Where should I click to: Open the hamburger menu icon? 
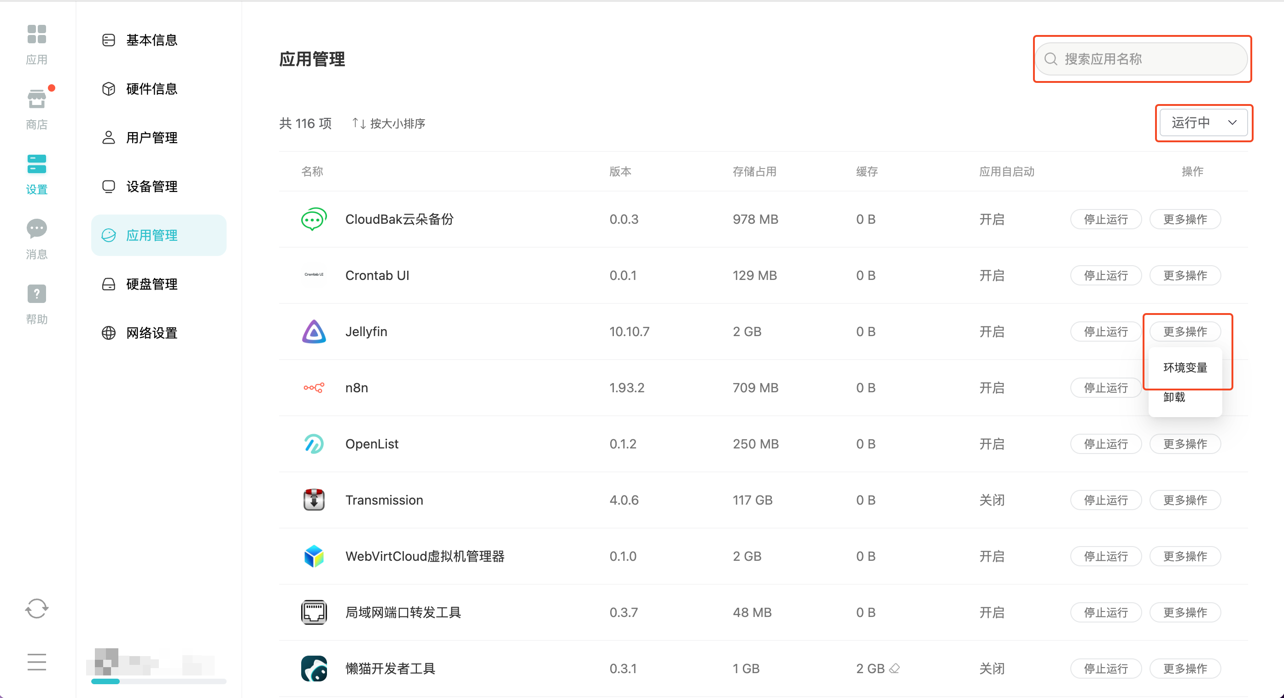(36, 662)
